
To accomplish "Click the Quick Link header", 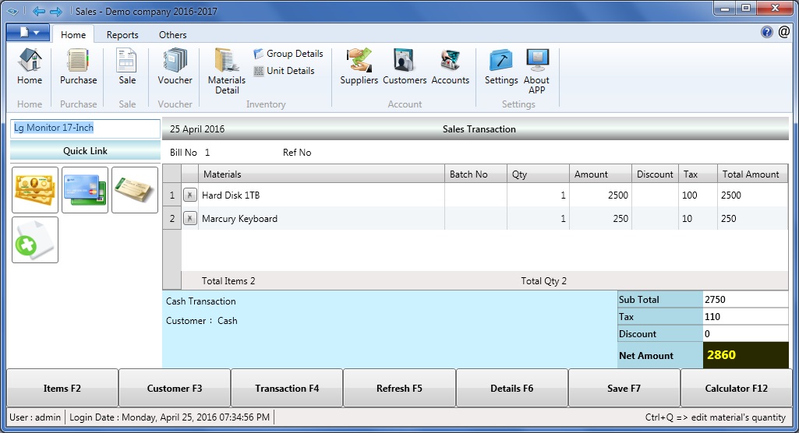I will pos(85,150).
